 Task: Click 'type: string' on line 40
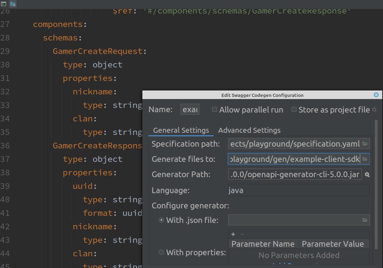pyautogui.click(x=112, y=199)
